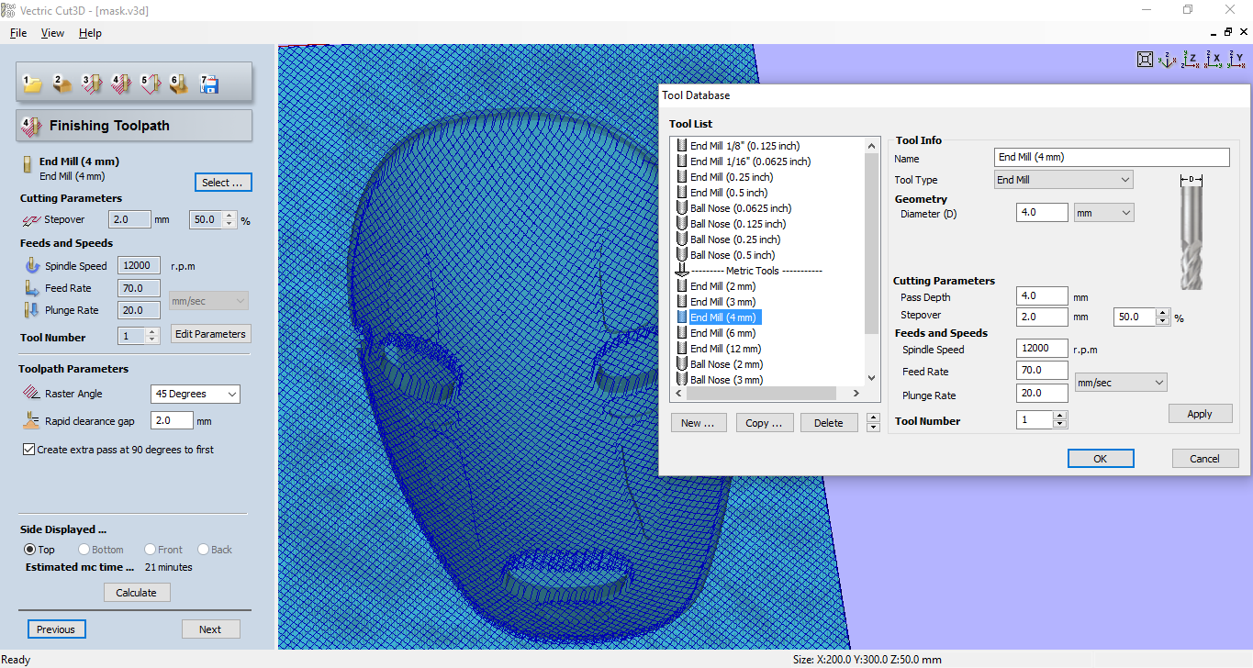Switch to the X axis view icon
The width and height of the screenshot is (1253, 668).
(x=1213, y=59)
